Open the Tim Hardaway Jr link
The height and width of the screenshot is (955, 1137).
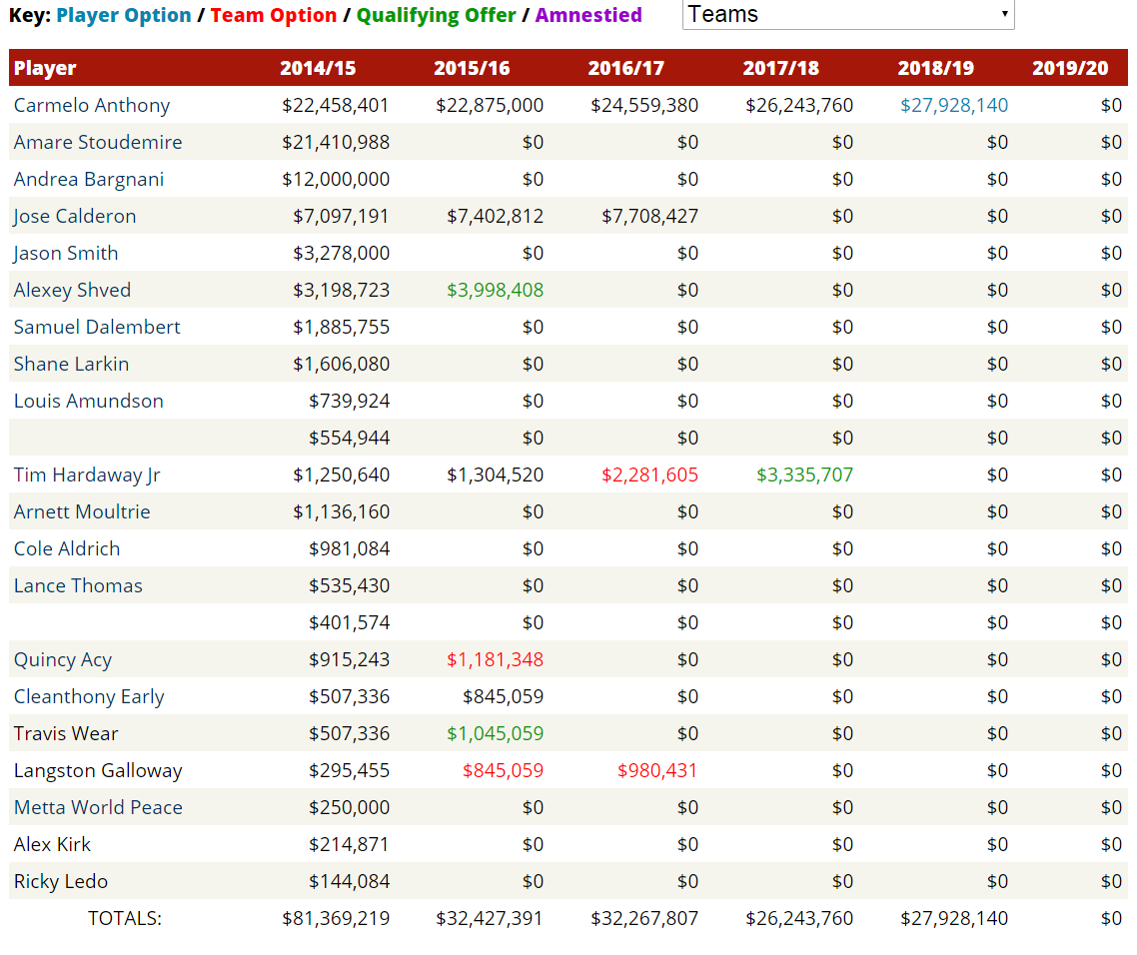[87, 476]
